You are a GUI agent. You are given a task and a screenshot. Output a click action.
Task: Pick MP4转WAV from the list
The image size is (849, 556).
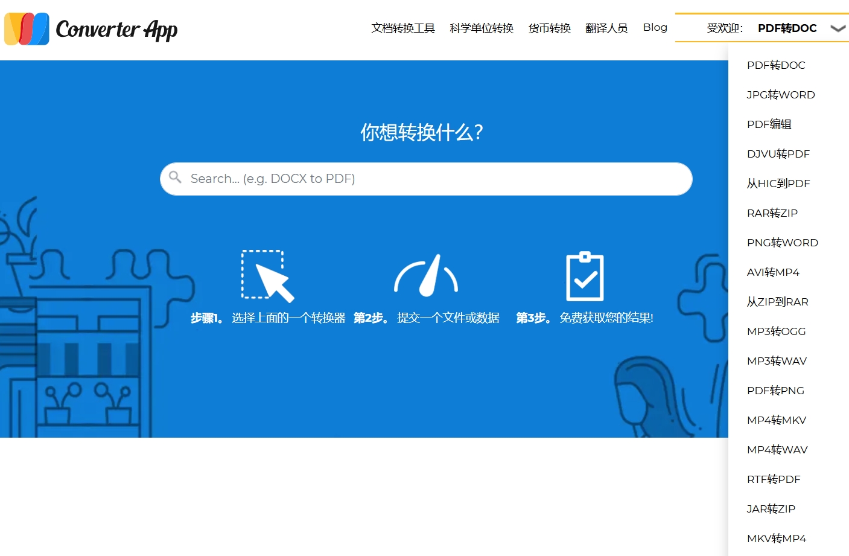pyautogui.click(x=777, y=450)
